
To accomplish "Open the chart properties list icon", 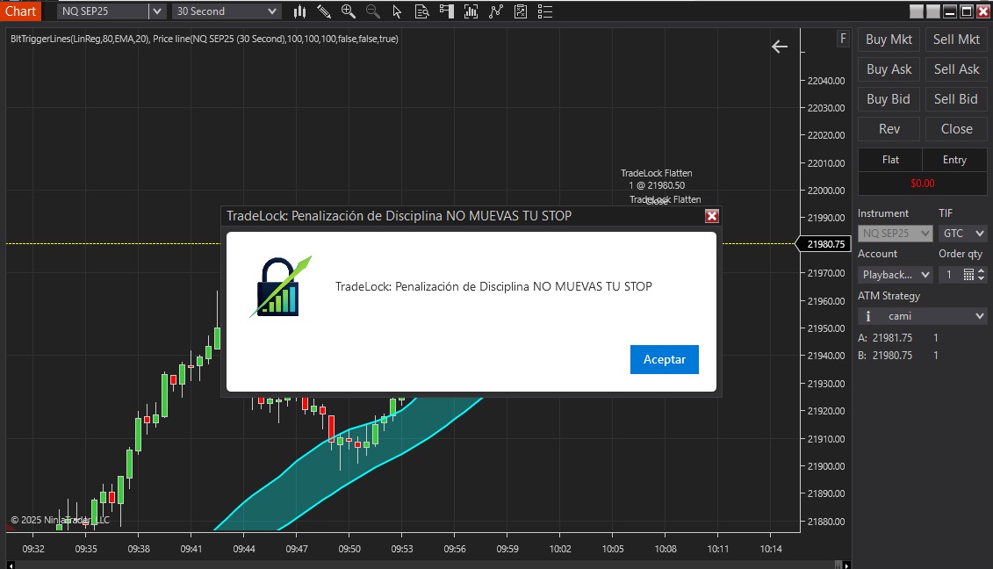I will (x=544, y=11).
